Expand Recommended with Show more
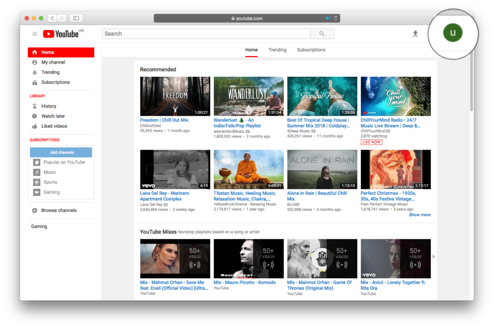 pos(420,215)
